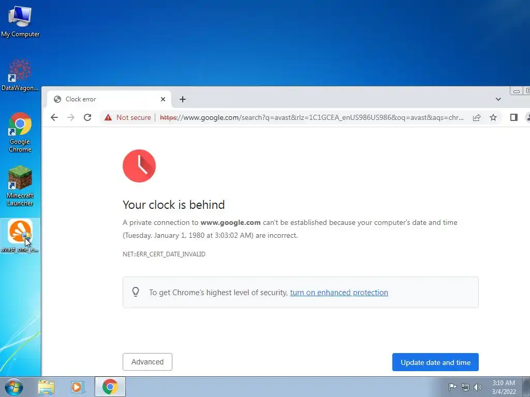Open turn on enhanced protection link
This screenshot has width=530, height=397.
[x=339, y=293]
